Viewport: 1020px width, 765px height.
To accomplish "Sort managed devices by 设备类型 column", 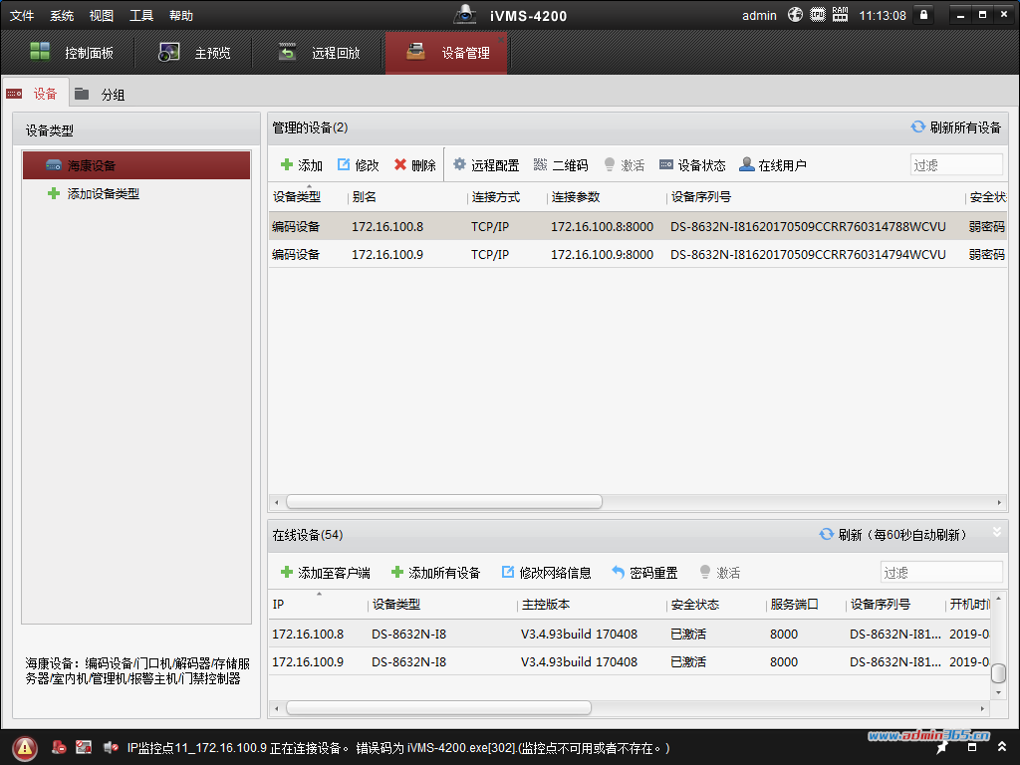I will pyautogui.click(x=297, y=197).
